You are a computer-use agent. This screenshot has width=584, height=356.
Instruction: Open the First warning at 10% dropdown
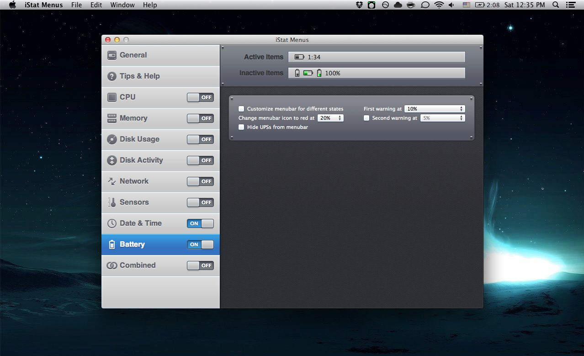435,109
